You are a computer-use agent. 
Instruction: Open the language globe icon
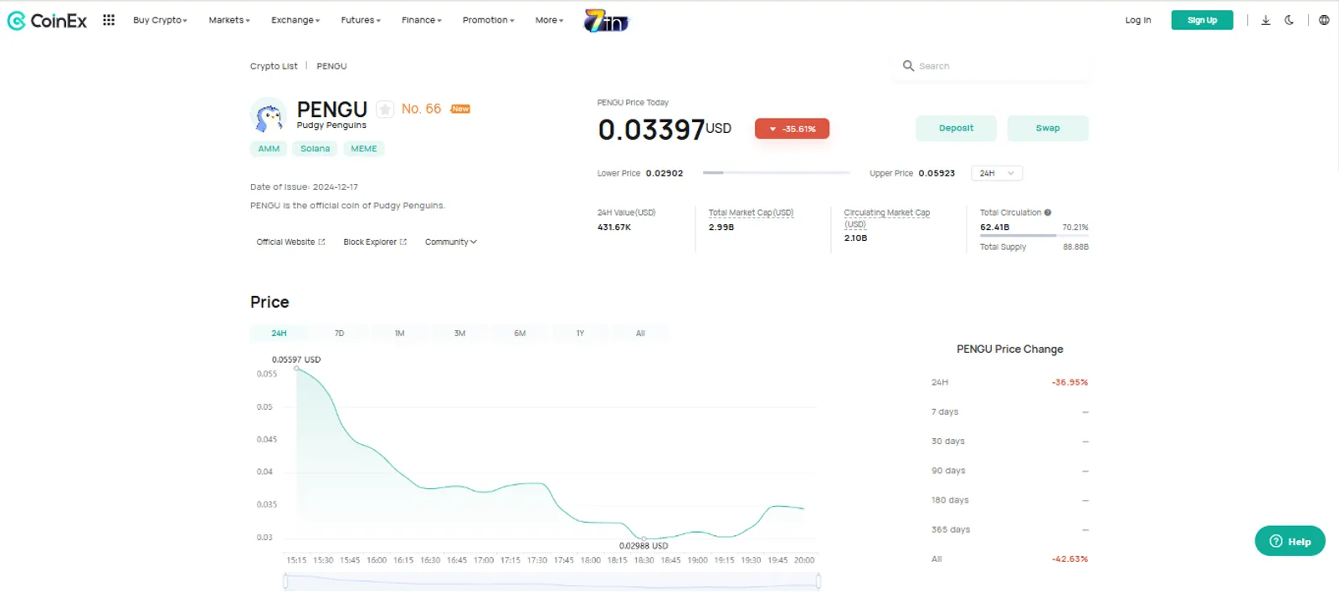pyautogui.click(x=1324, y=20)
